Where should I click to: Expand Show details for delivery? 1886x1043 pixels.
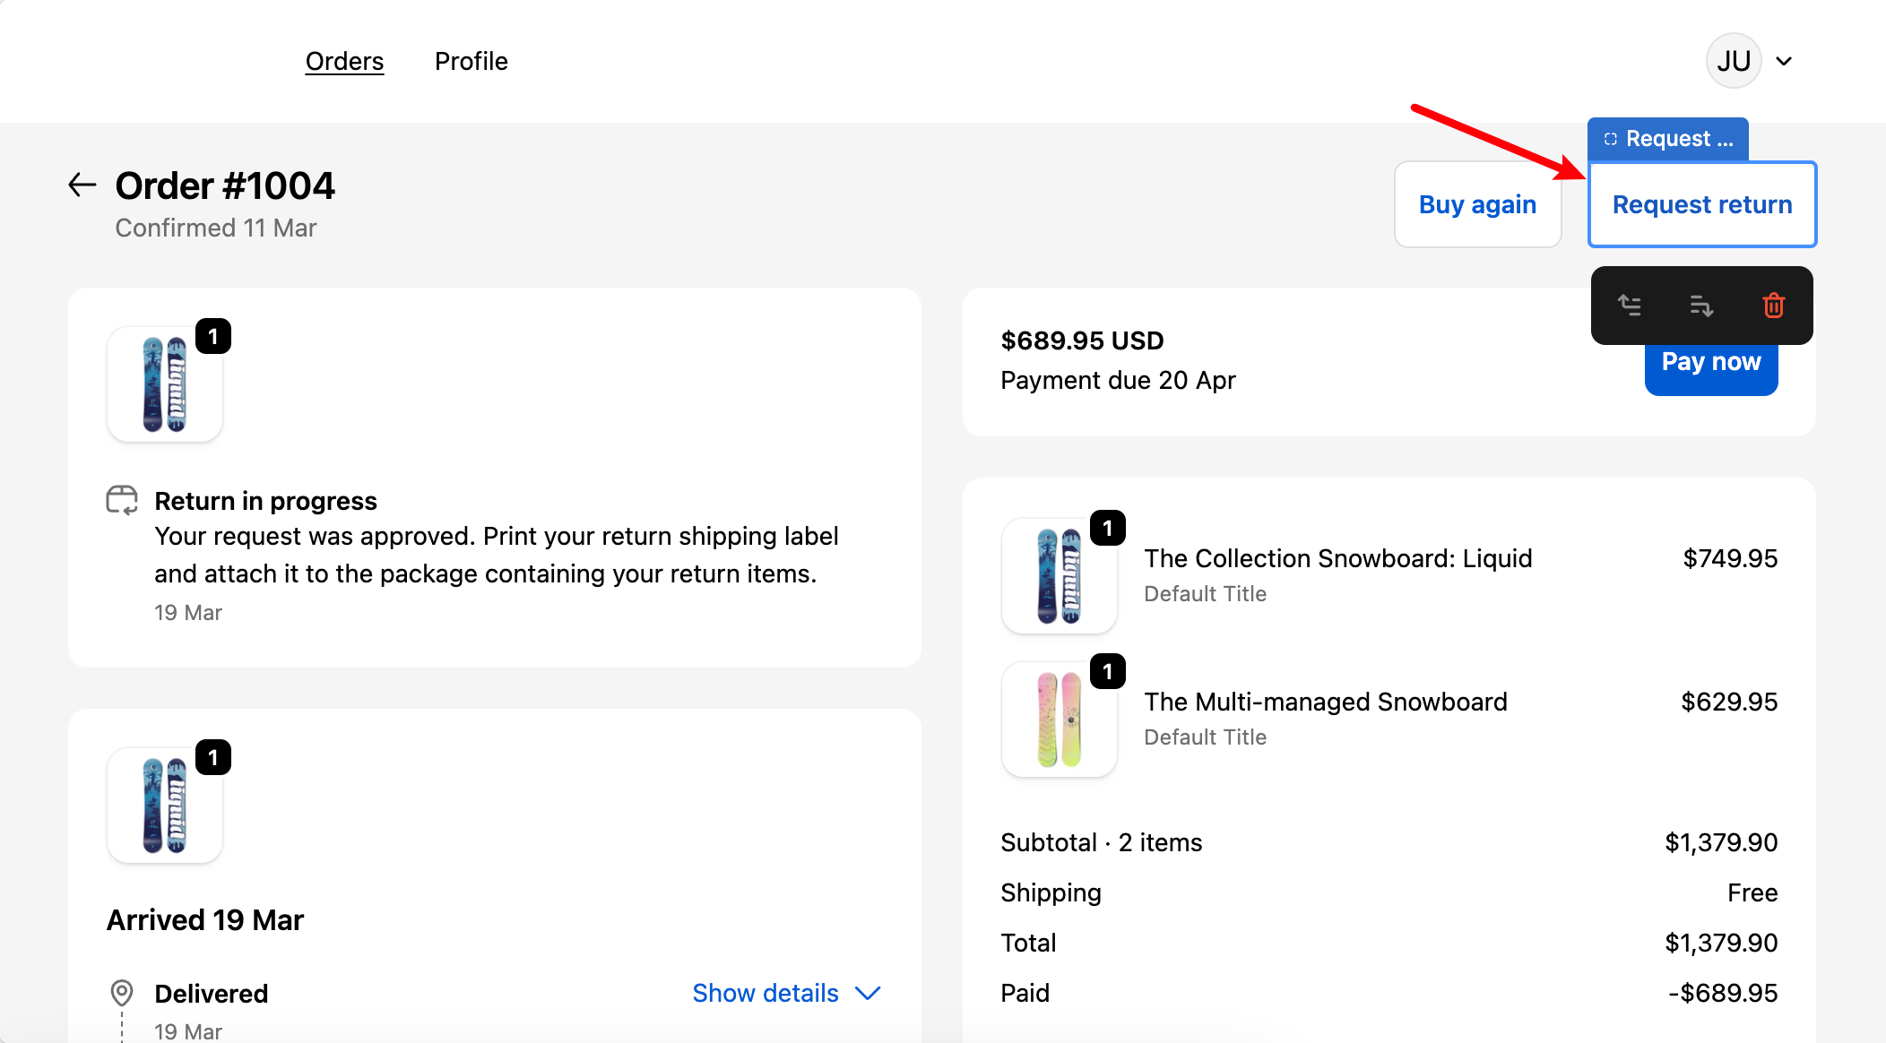(766, 993)
